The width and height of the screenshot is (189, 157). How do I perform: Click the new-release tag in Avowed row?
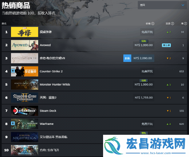click(166, 45)
